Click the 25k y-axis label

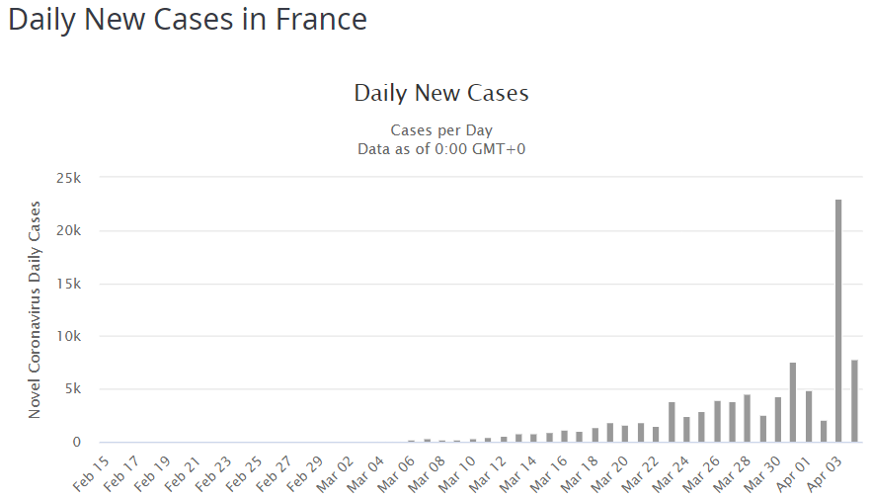pyautogui.click(x=66, y=178)
